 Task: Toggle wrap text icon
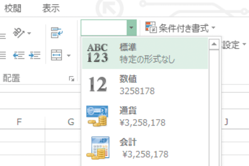(x=57, y=32)
